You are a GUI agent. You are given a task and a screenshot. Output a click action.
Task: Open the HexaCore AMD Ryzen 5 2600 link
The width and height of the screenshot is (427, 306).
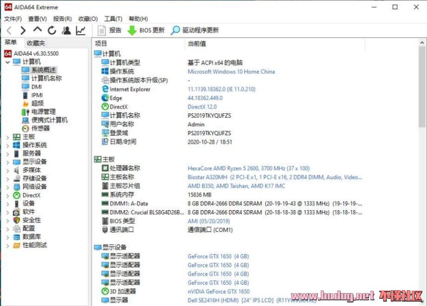point(248,168)
